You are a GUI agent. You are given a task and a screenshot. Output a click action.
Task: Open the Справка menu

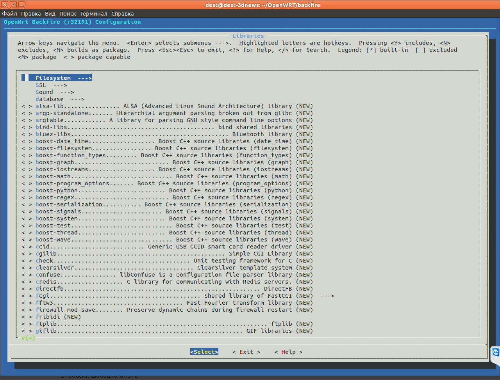tap(123, 14)
